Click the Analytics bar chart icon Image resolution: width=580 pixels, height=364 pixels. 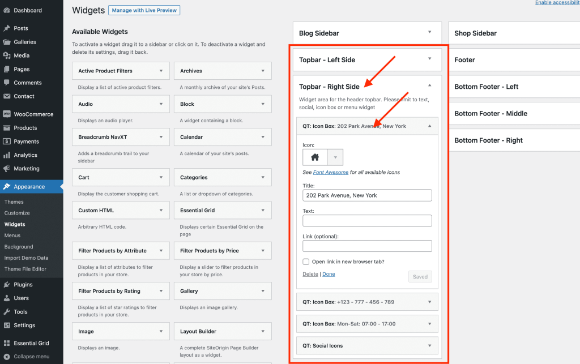7,155
